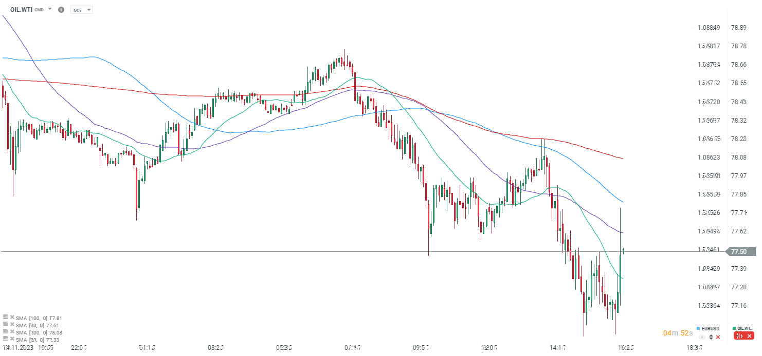Close the OIL.WTI red series badge

749,337
